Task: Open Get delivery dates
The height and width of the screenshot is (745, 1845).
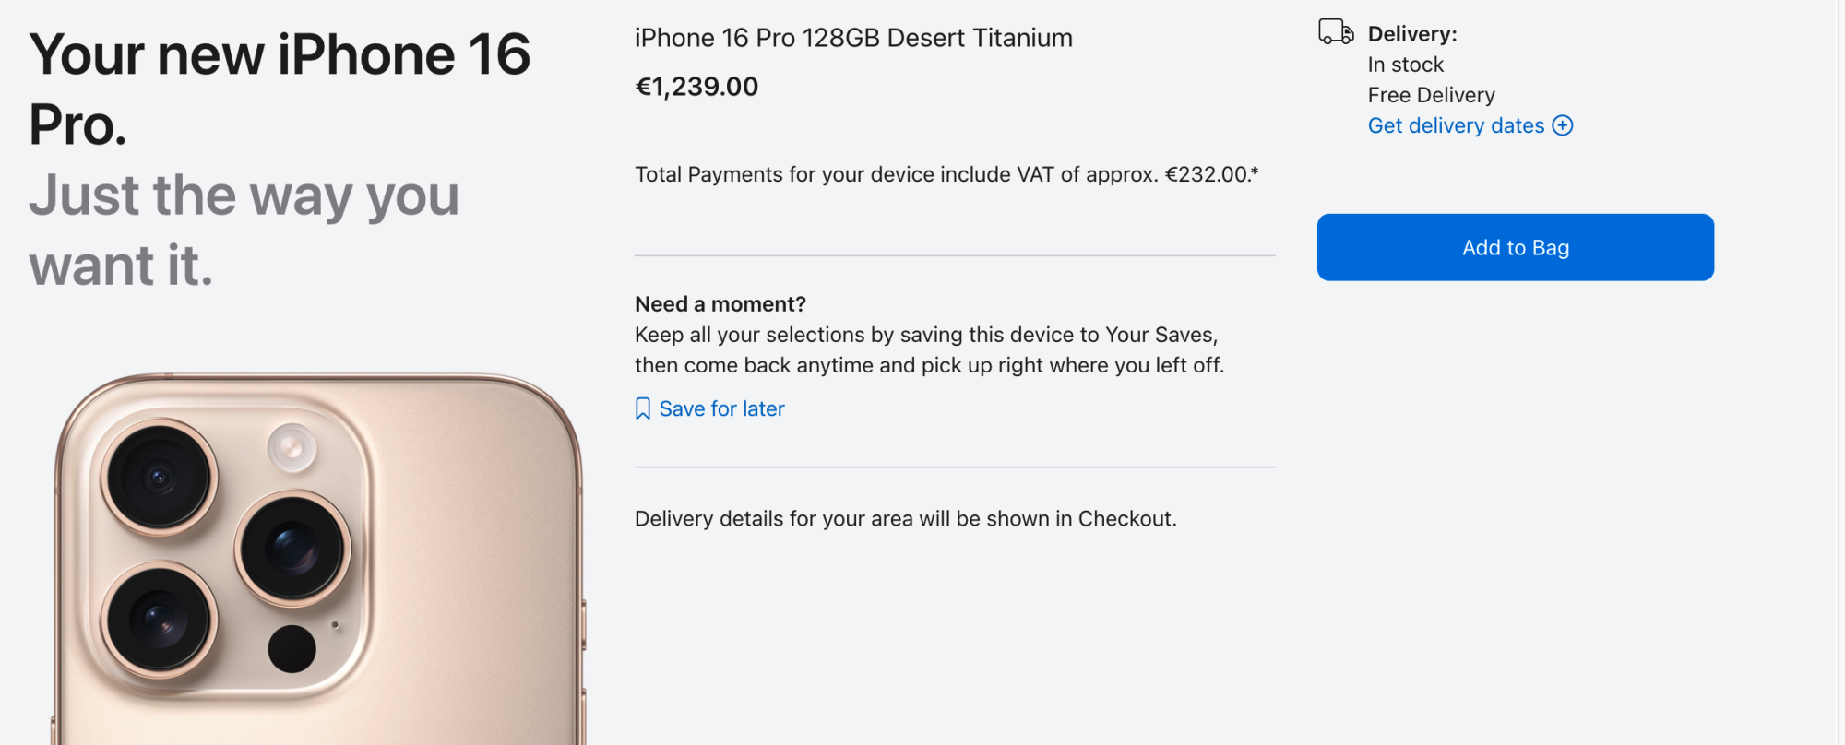Action: click(x=1456, y=125)
